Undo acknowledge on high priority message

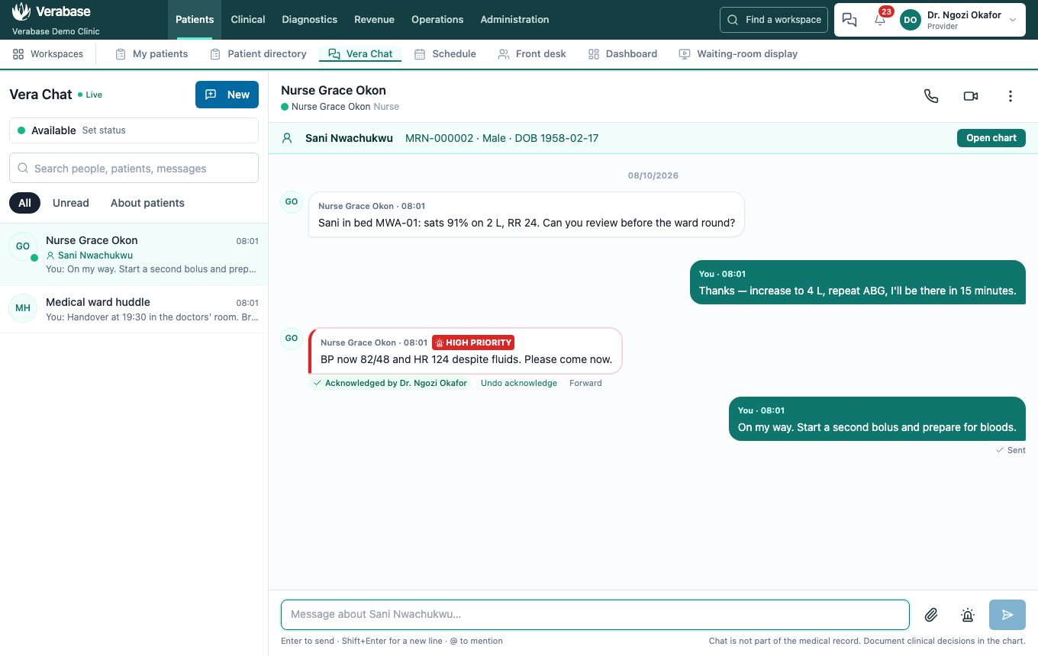tap(519, 383)
